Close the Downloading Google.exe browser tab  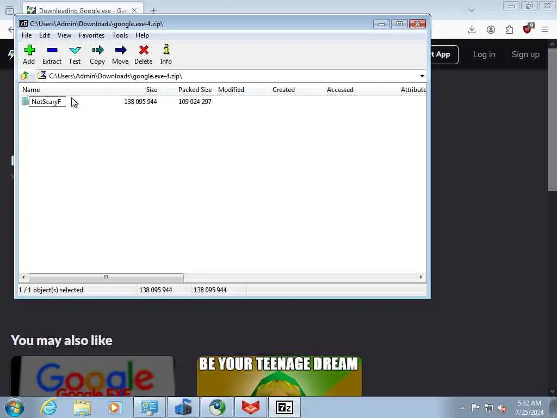134,11
